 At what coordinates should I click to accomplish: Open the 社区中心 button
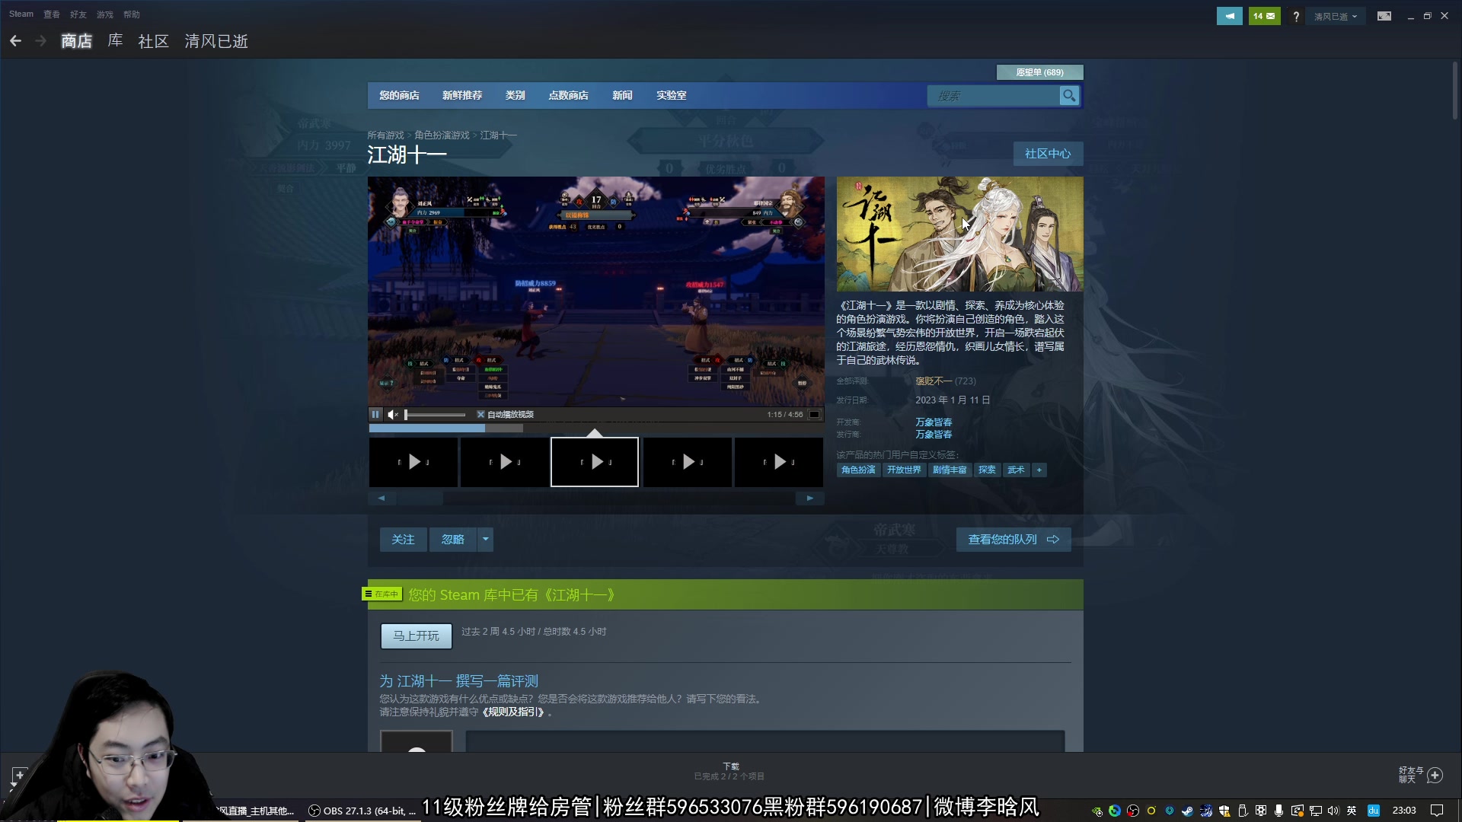[x=1048, y=154]
